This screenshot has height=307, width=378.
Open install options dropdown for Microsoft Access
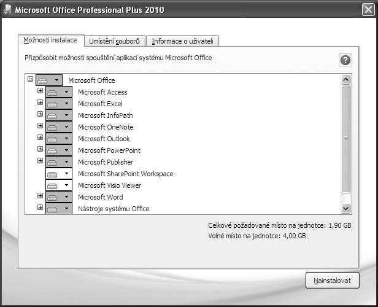point(59,92)
